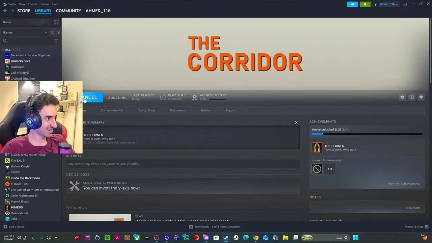The height and width of the screenshot is (243, 432).
Task: Click THE CORNER achievement icon in sidebar
Action: pyautogui.click(x=317, y=148)
